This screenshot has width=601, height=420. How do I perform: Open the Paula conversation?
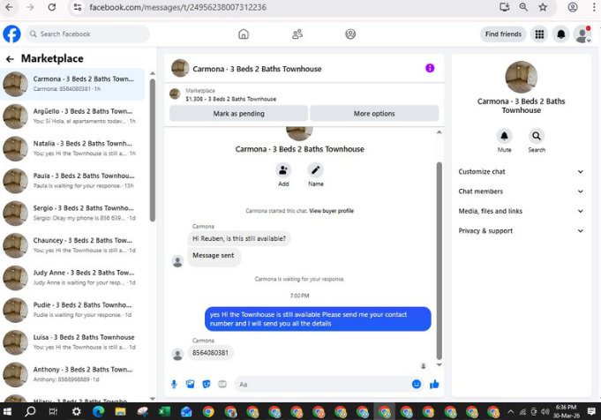(x=73, y=181)
